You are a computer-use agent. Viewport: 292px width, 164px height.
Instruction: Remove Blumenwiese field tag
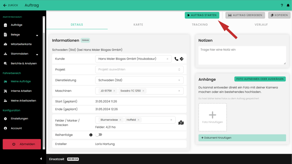tap(120, 120)
